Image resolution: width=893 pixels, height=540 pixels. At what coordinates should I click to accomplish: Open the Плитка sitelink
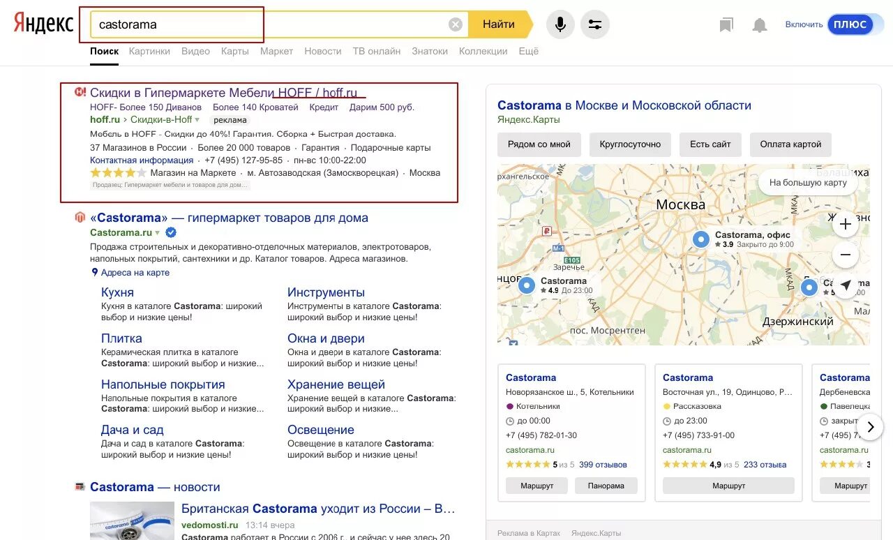[121, 338]
